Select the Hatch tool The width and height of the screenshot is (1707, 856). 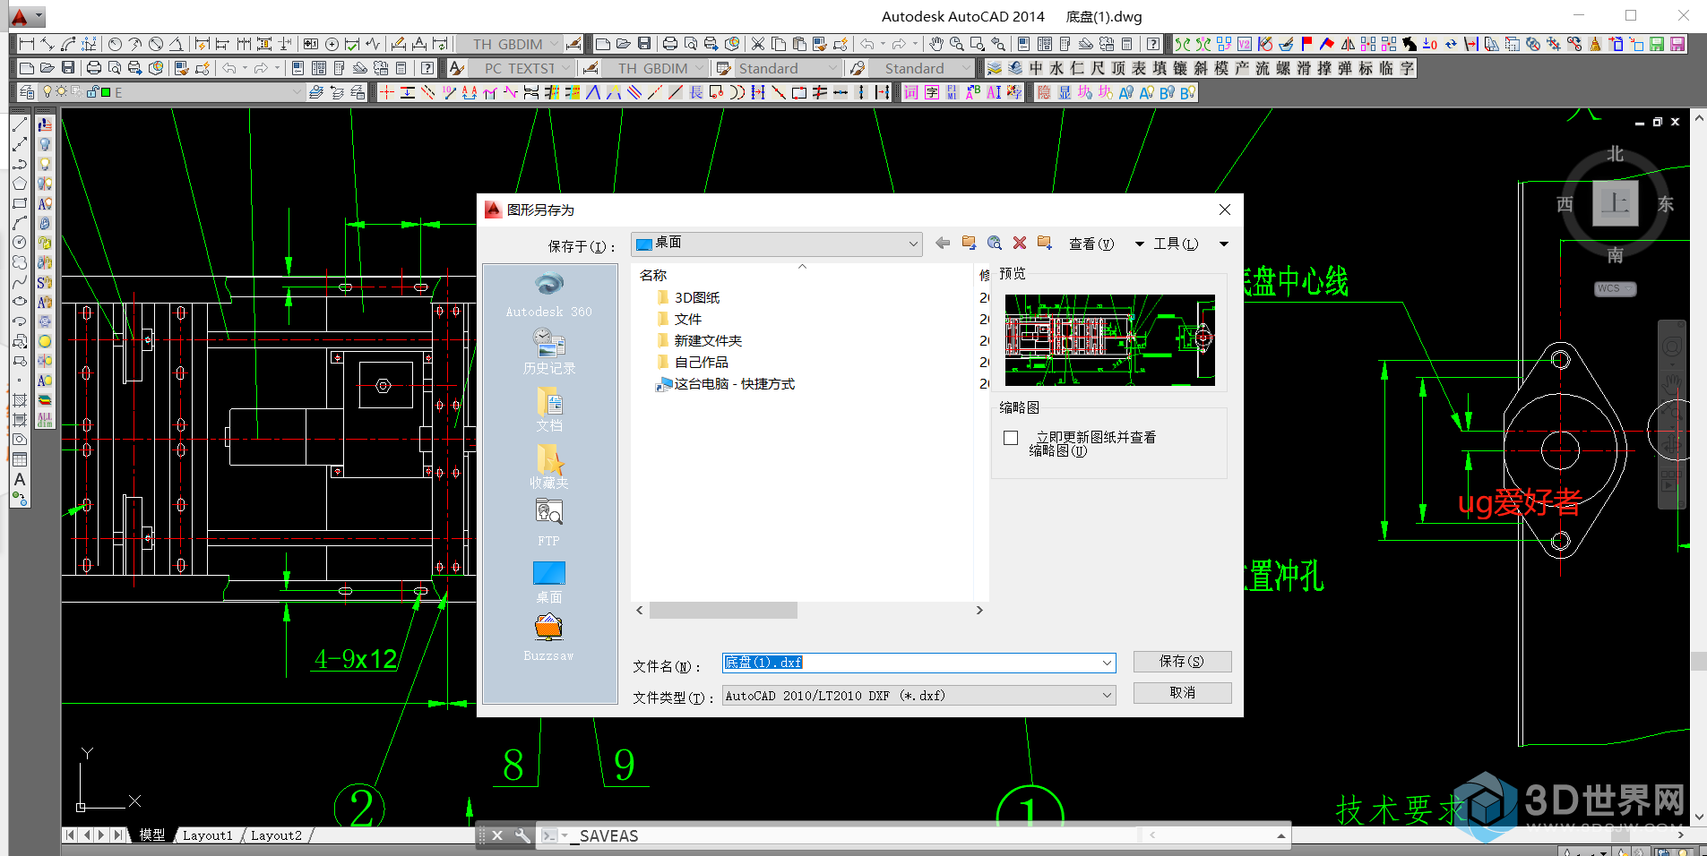(x=20, y=400)
